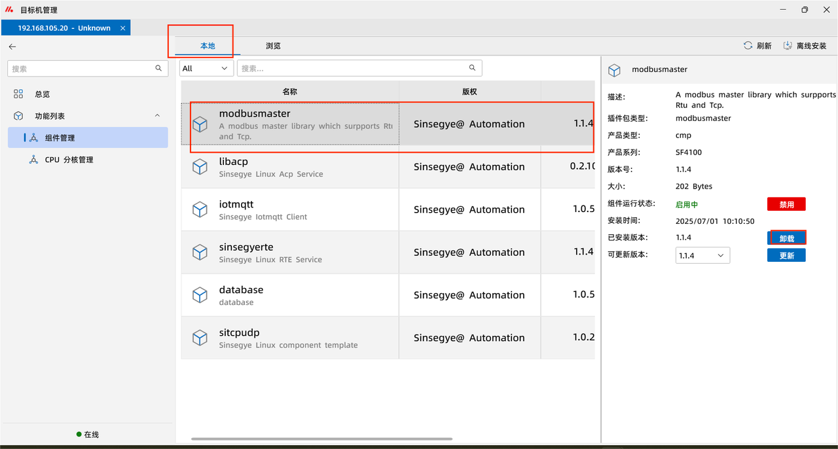Click the iotmqtt package cube icon
The width and height of the screenshot is (838, 449).
click(200, 209)
